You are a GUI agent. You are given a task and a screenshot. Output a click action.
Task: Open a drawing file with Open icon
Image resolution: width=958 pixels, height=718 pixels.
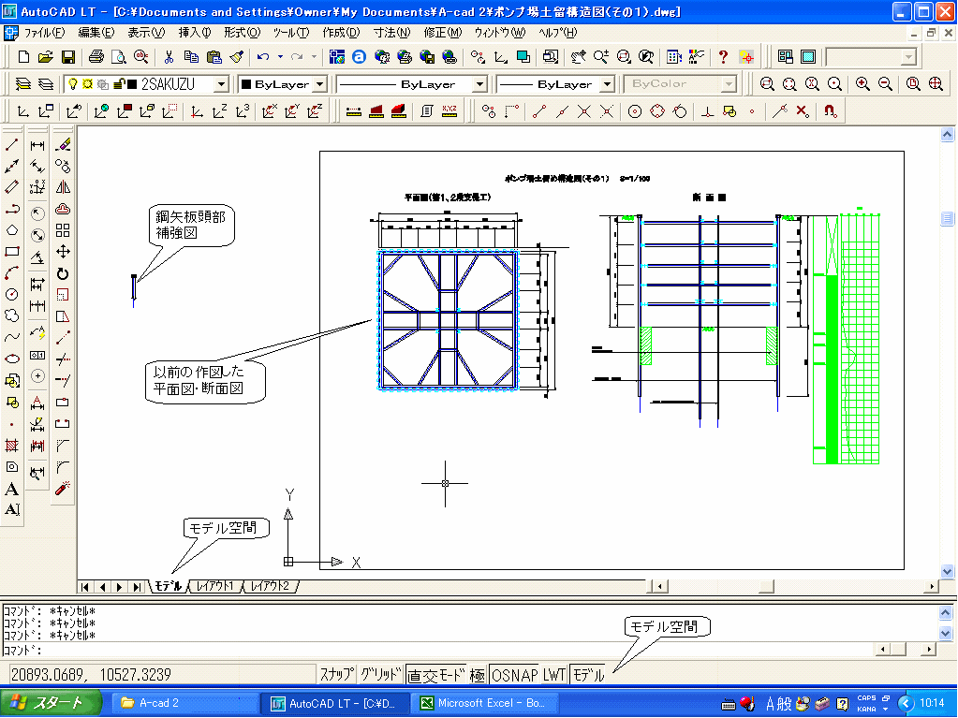(45, 57)
